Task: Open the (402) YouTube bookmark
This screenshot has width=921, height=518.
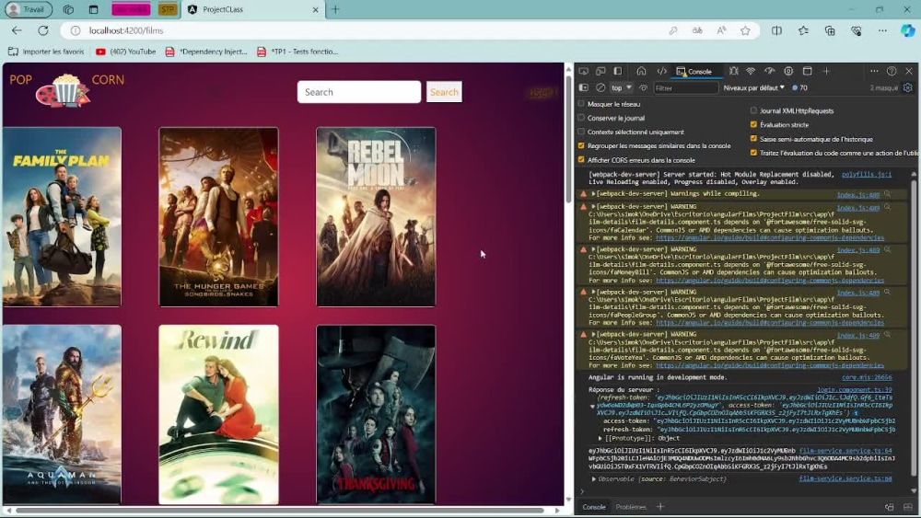Action: [125, 52]
